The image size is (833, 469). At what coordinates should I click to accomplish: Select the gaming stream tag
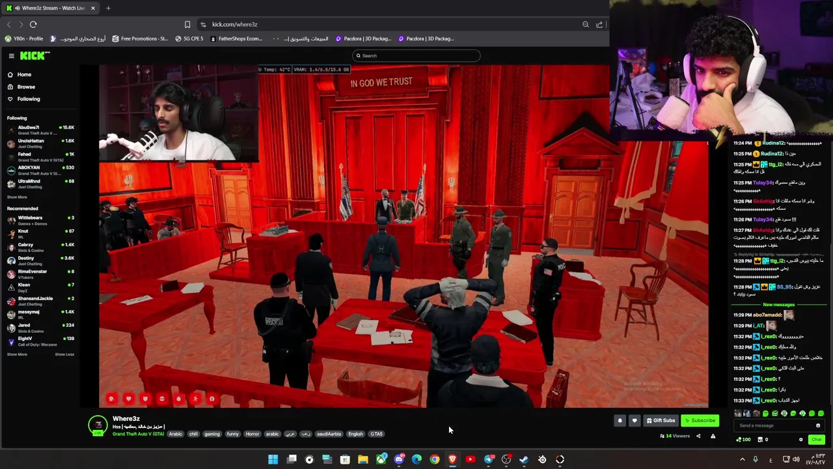[x=212, y=434]
